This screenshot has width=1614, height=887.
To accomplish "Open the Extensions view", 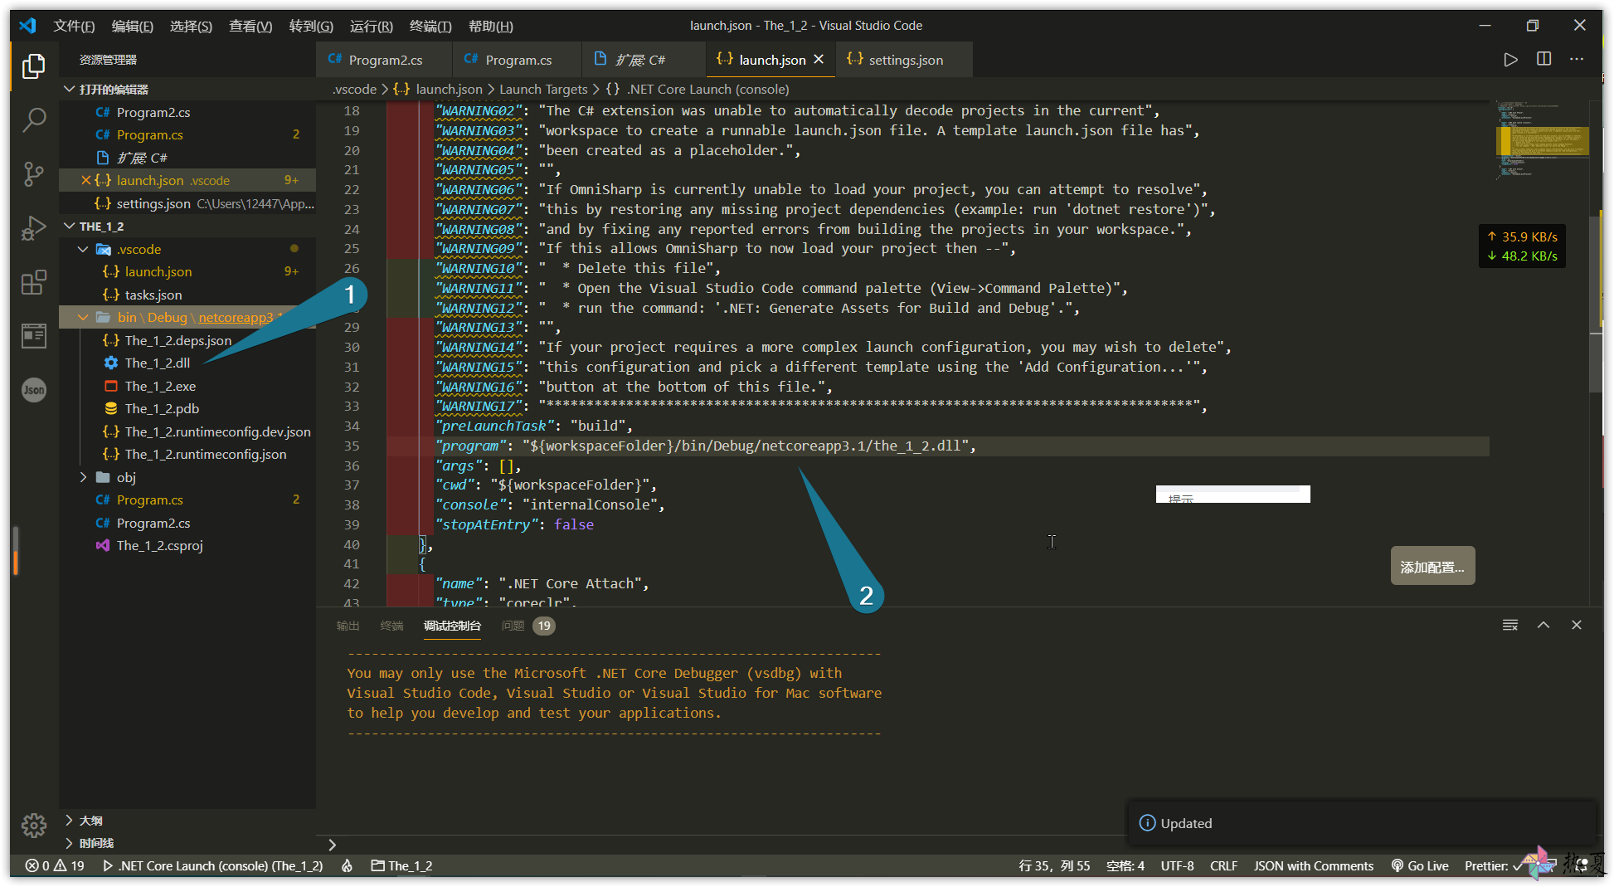I will pyautogui.click(x=33, y=283).
